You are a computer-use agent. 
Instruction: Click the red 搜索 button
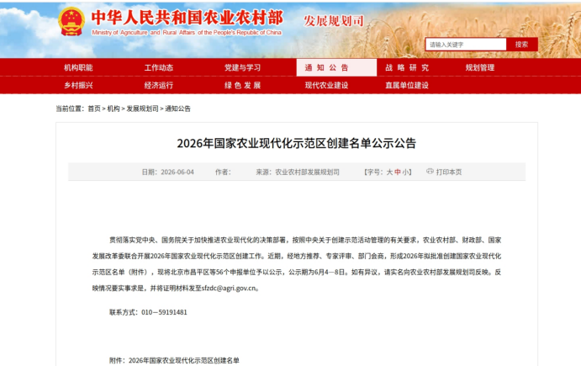pyautogui.click(x=521, y=45)
